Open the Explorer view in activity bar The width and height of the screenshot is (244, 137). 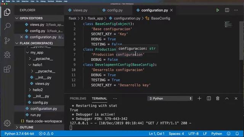tap(7, 12)
